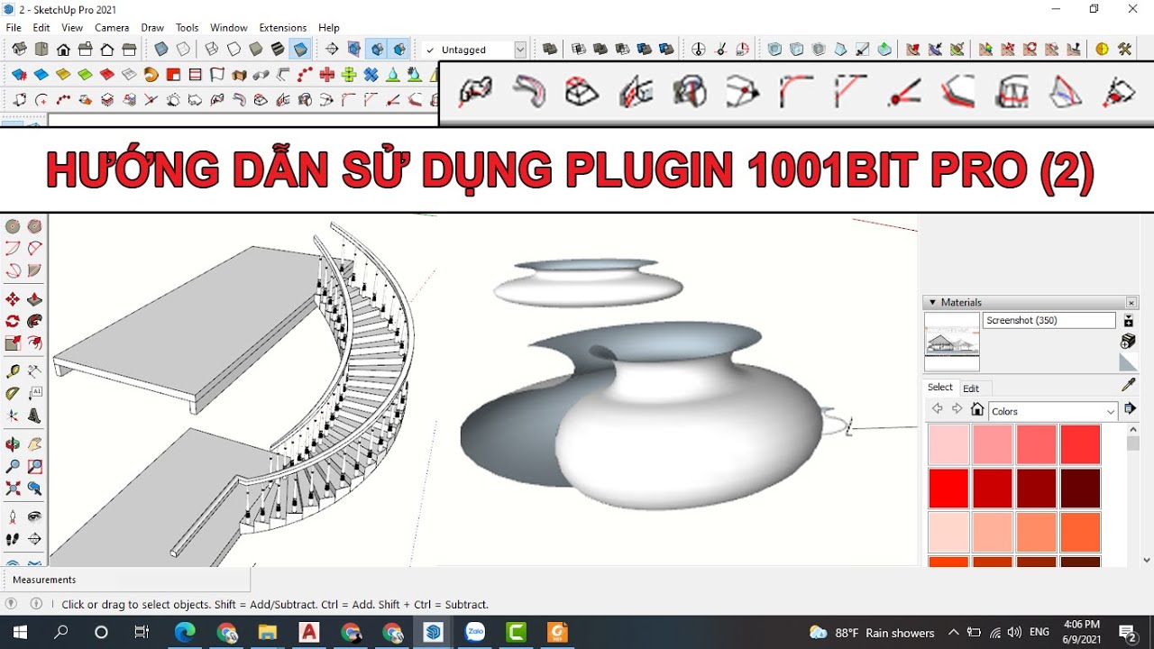
Task: Enable Wireframe face style
Action: click(x=212, y=50)
